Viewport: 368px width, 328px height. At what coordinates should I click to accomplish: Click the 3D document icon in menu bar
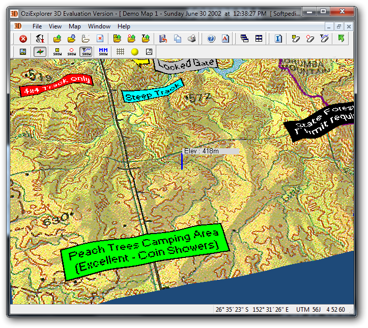pyautogui.click(x=17, y=26)
